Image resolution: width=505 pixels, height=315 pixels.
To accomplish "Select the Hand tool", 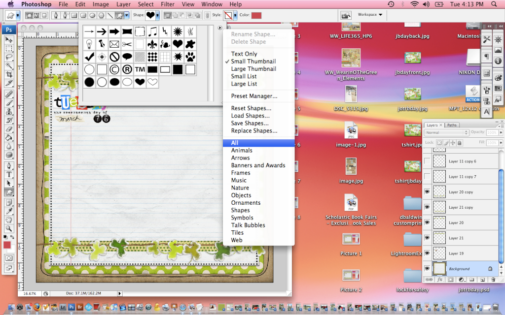I will [9, 220].
